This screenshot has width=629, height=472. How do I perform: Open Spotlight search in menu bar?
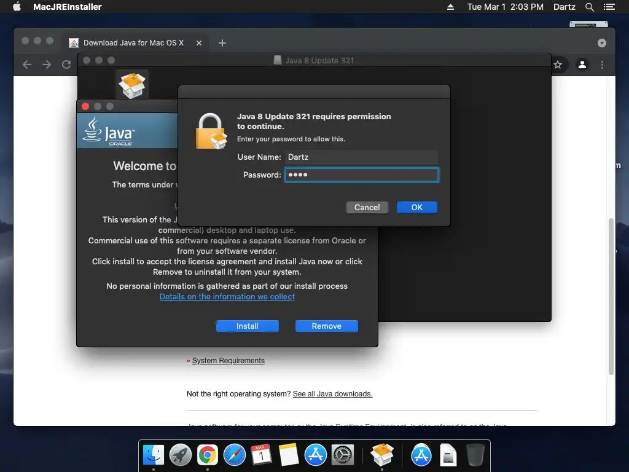tap(589, 7)
